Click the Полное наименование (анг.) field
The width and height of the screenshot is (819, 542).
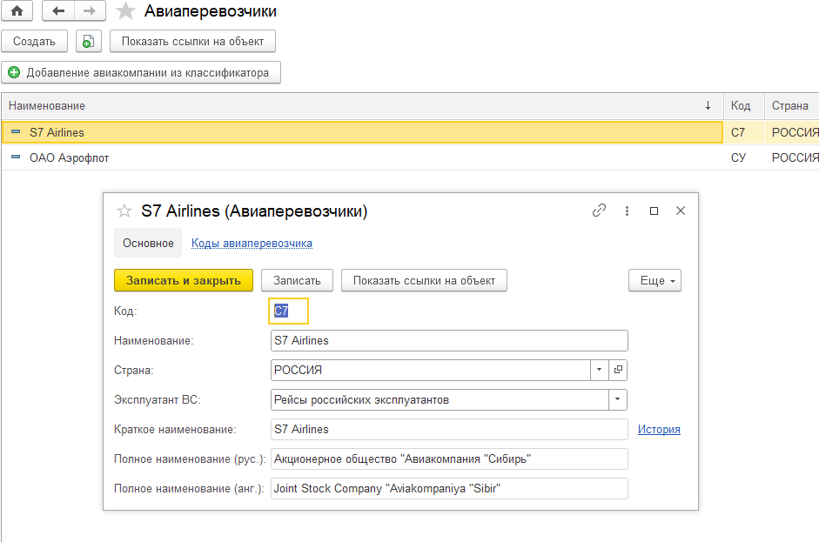449,488
